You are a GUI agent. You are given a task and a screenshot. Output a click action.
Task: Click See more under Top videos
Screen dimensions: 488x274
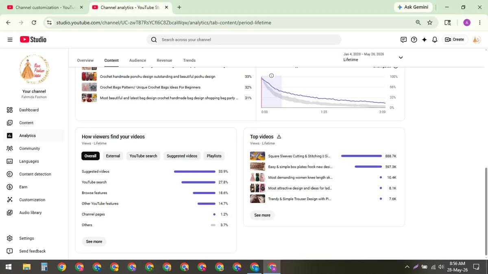pyautogui.click(x=262, y=215)
